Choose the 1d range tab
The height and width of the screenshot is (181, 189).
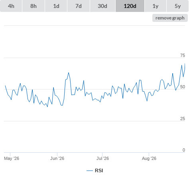coord(56,6)
